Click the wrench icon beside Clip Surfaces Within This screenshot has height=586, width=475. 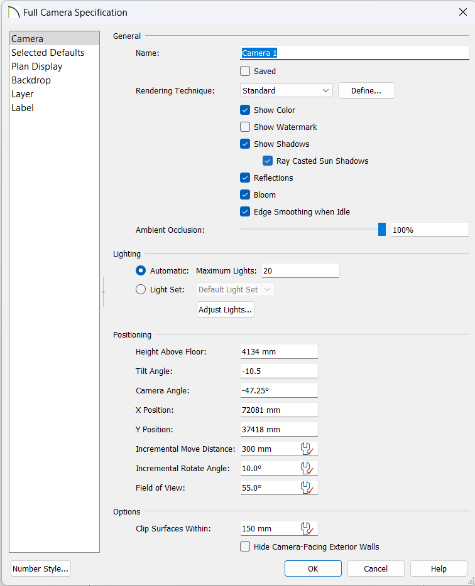click(x=307, y=528)
